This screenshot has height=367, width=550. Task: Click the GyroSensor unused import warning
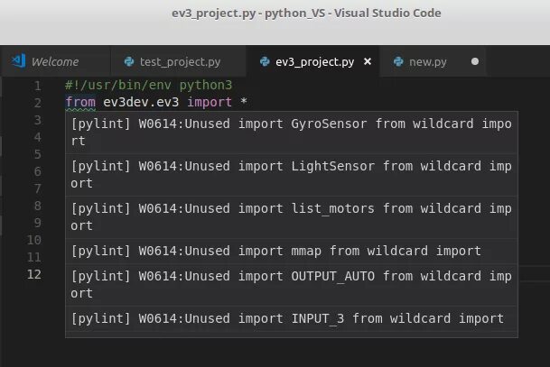coord(292,133)
